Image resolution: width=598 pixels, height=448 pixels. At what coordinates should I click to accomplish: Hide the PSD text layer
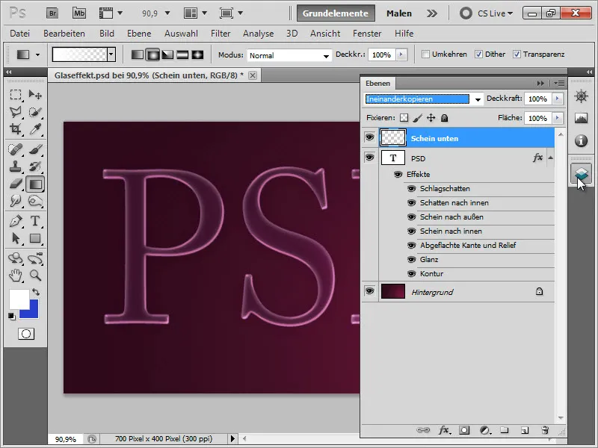[x=369, y=157]
